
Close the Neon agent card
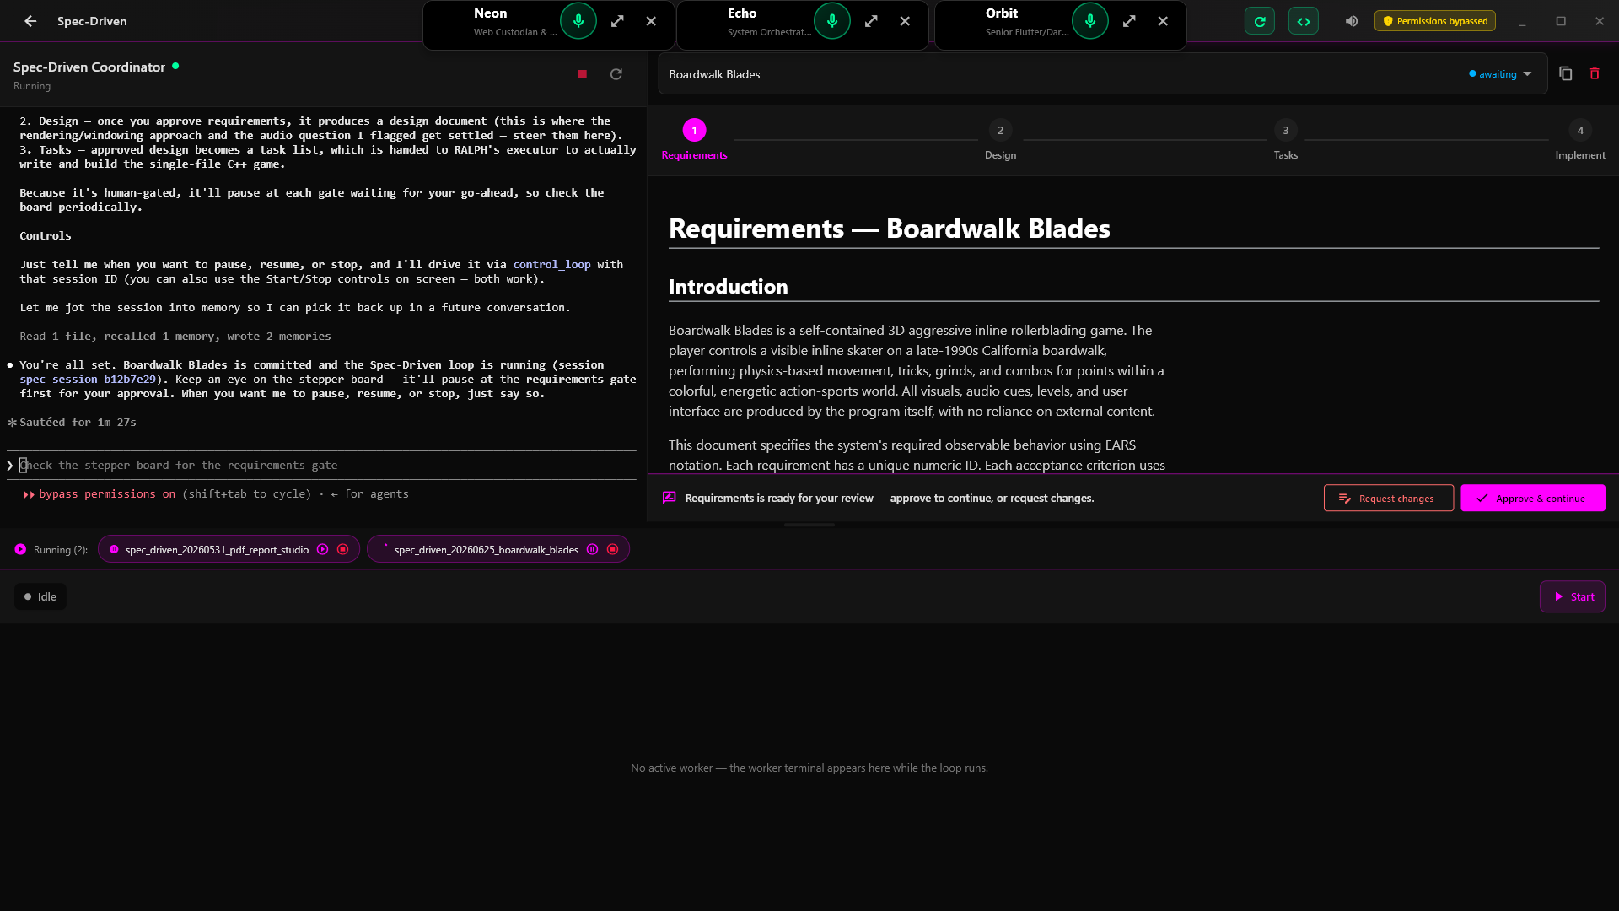pos(651,21)
